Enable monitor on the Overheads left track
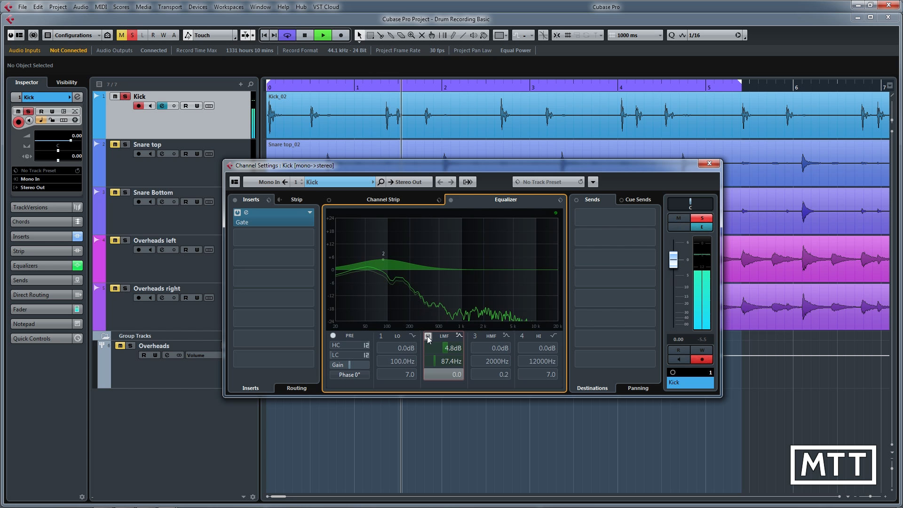The height and width of the screenshot is (508, 903). 150,250
